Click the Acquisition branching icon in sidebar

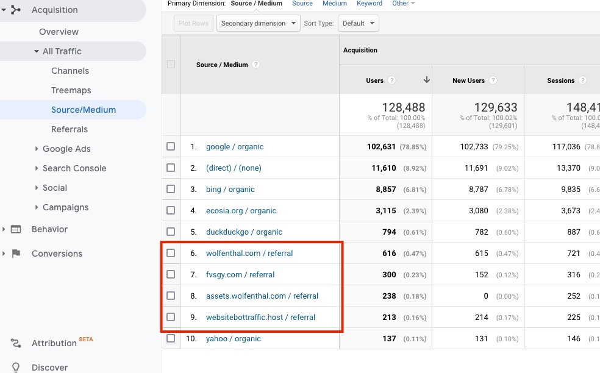16,10
